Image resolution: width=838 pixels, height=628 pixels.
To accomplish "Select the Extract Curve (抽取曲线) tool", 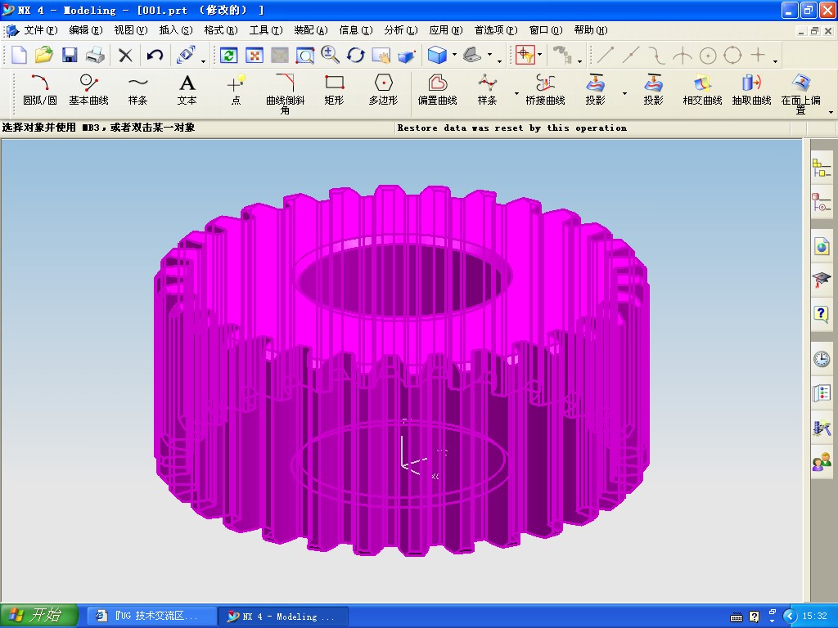I will (x=751, y=90).
